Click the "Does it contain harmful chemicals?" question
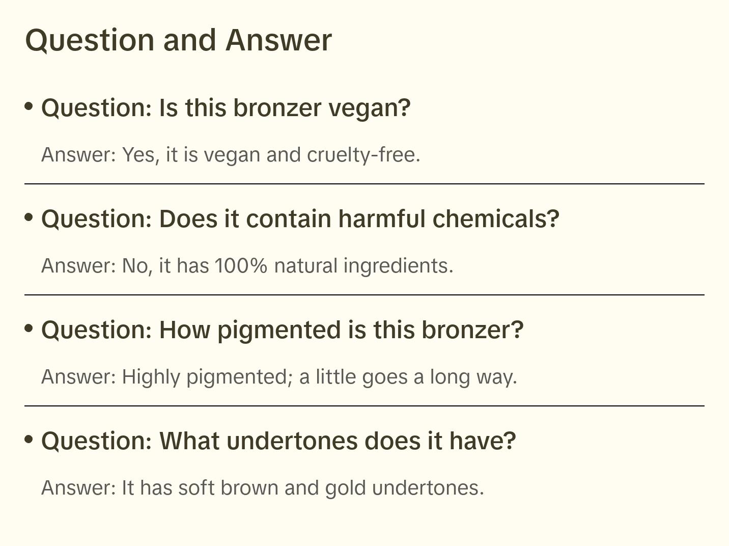Viewport: 729px width, 546px height. click(x=300, y=219)
